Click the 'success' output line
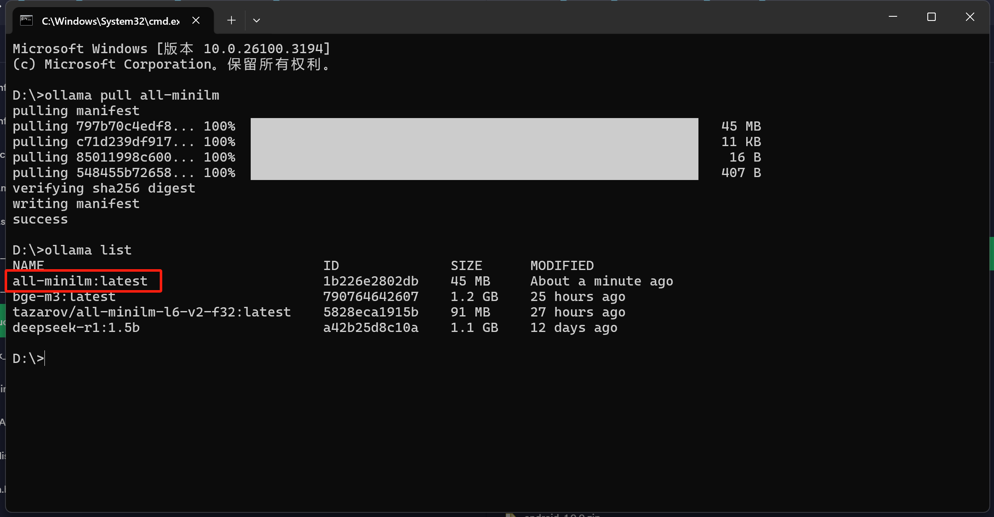The width and height of the screenshot is (994, 517). [40, 219]
